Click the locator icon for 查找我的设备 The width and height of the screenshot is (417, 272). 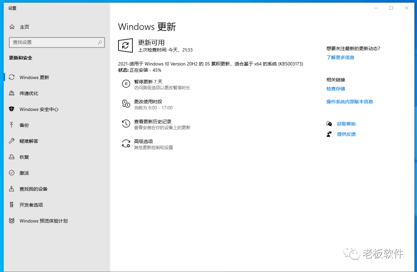click(12, 189)
